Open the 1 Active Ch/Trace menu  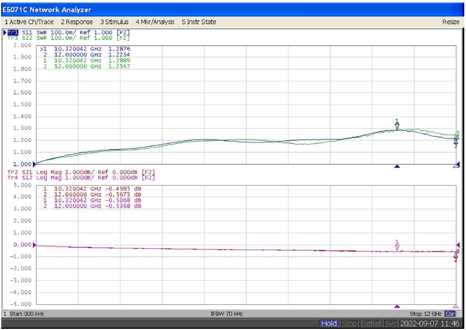(30, 21)
